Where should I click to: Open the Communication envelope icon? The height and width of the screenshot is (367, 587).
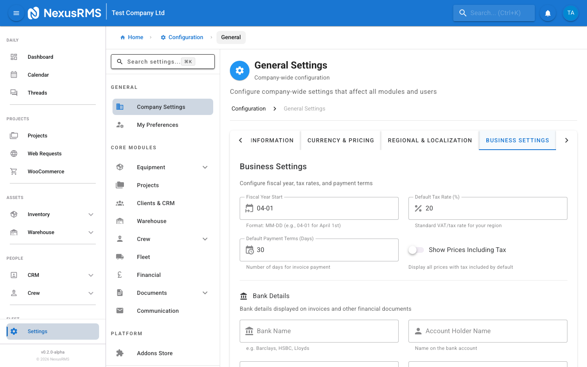click(x=119, y=310)
